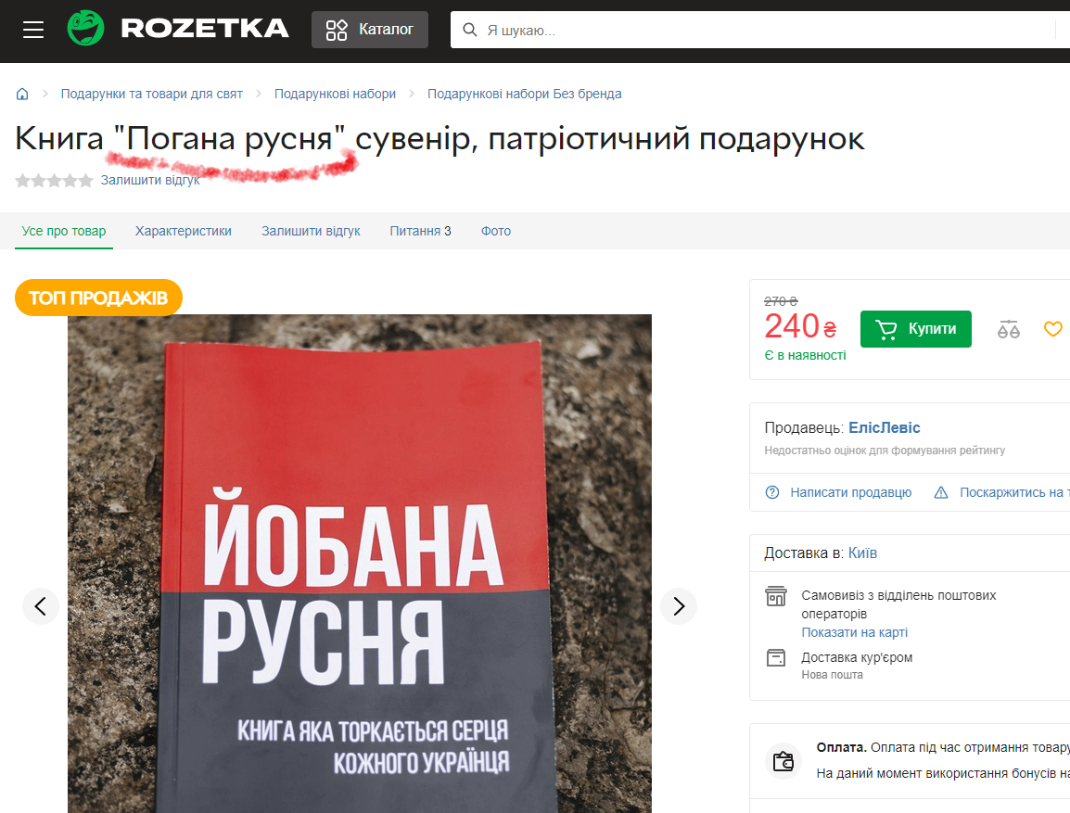Image resolution: width=1070 pixels, height=813 pixels.
Task: Click the green Купити button
Action: click(x=916, y=329)
